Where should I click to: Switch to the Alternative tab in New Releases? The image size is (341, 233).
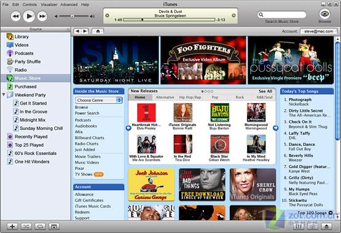[165, 97]
